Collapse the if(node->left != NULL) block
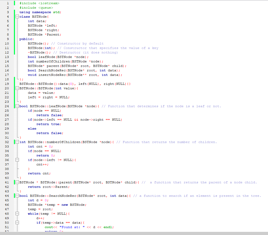 point(17,160)
